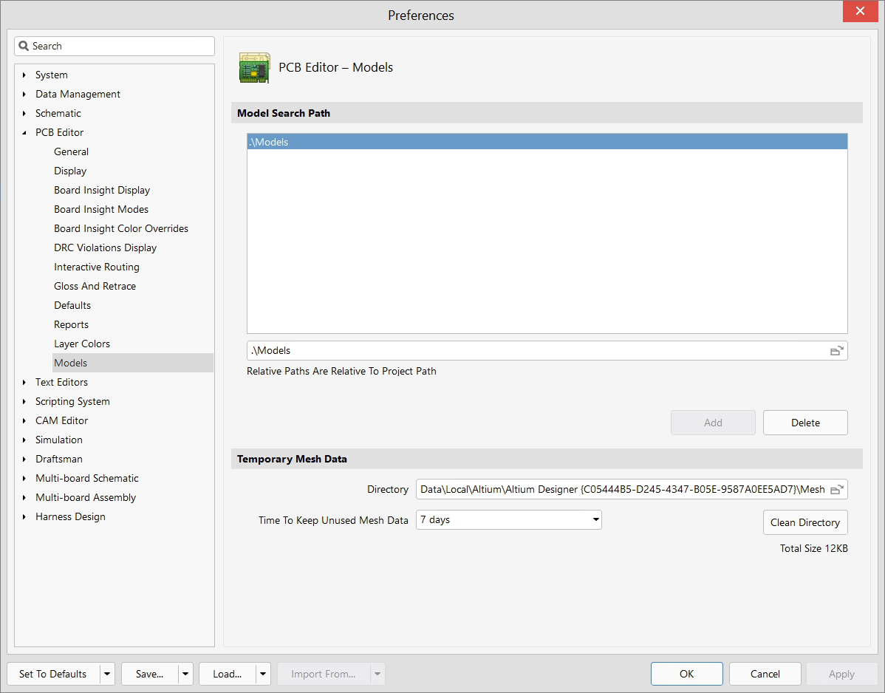Select the Data Management category label
The width and height of the screenshot is (885, 693).
click(78, 95)
